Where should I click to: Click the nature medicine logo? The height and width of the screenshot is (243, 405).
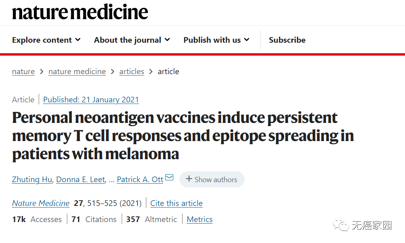point(80,12)
